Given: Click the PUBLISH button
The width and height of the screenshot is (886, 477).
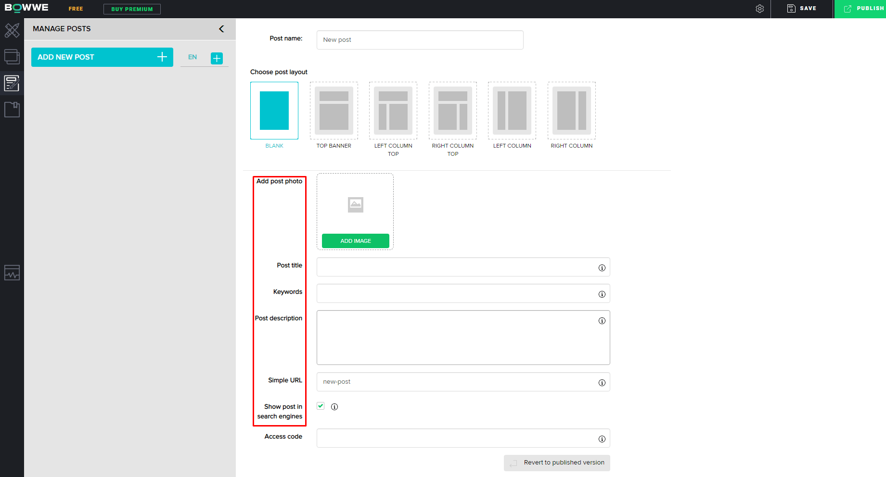Looking at the screenshot, I should click(860, 9).
